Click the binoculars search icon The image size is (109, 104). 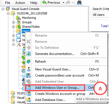[79, 2]
